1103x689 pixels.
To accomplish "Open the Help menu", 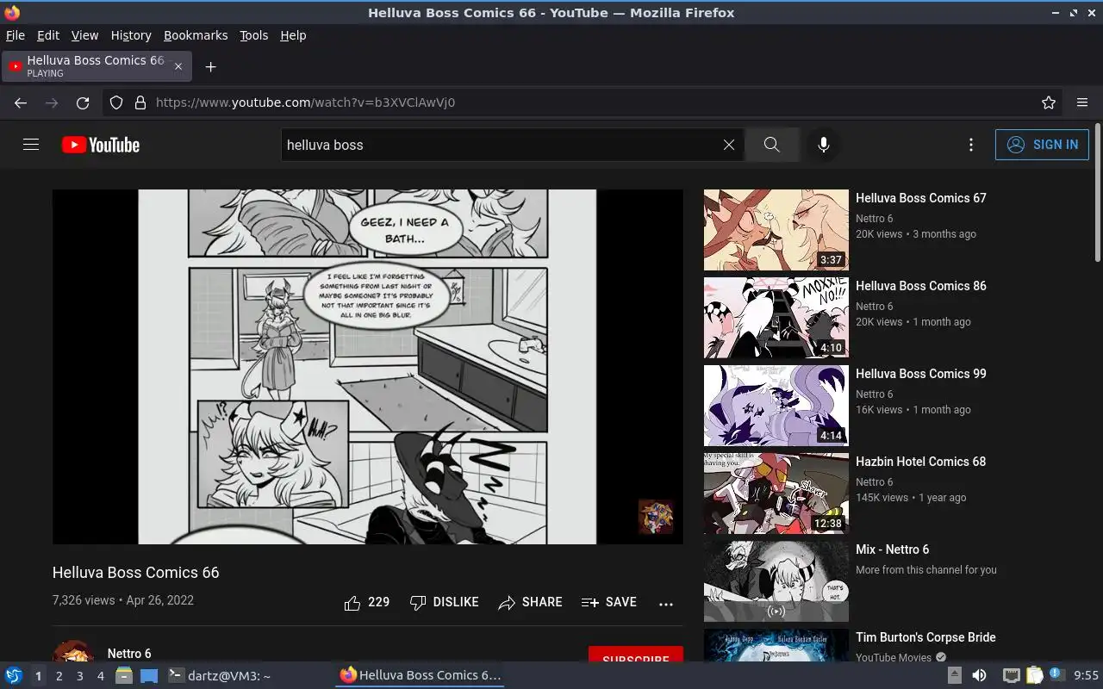I will pyautogui.click(x=293, y=35).
